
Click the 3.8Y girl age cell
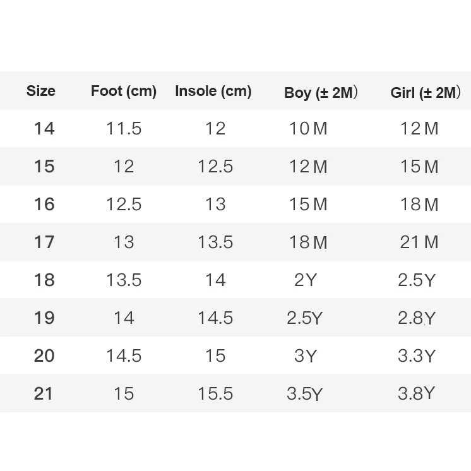point(417,393)
